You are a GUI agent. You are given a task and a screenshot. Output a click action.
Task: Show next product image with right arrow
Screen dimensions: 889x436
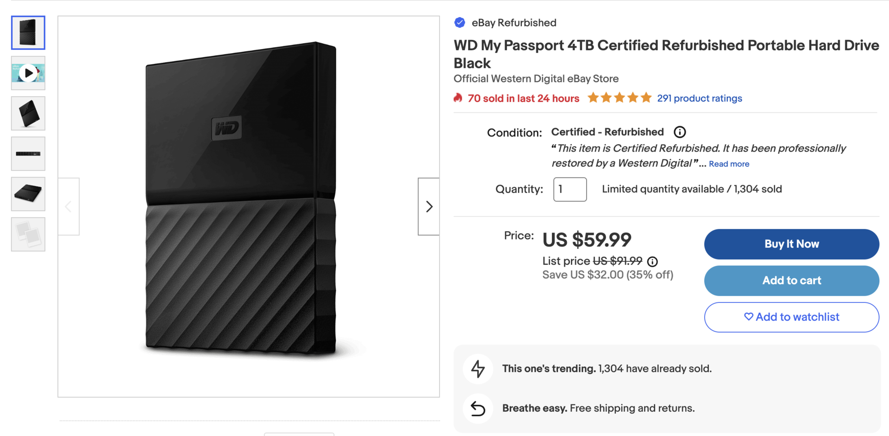429,206
